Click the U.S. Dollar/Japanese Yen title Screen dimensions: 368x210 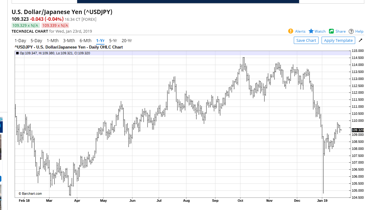pyautogui.click(x=62, y=12)
